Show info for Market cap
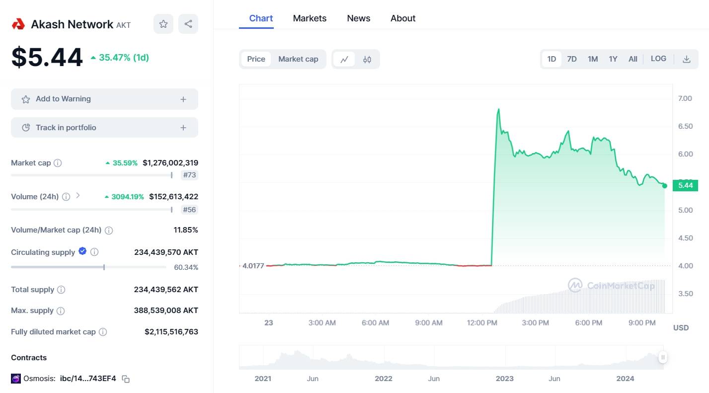 coord(58,163)
